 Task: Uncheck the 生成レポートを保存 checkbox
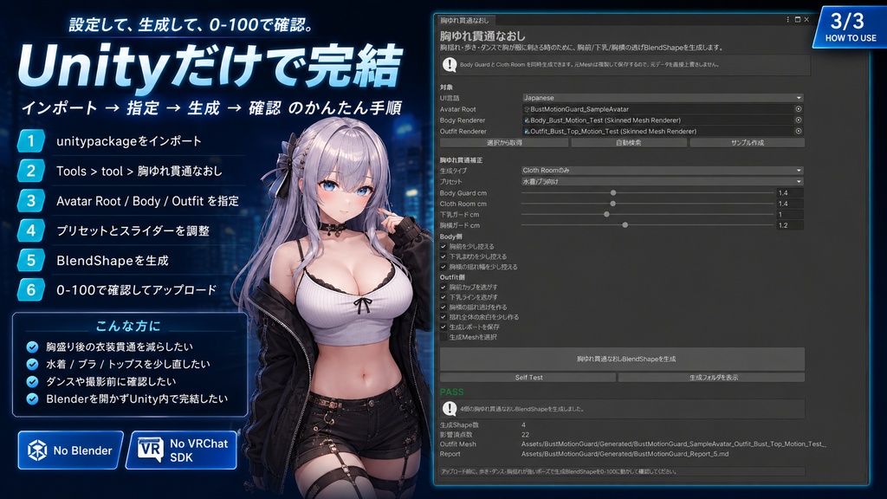pos(443,327)
